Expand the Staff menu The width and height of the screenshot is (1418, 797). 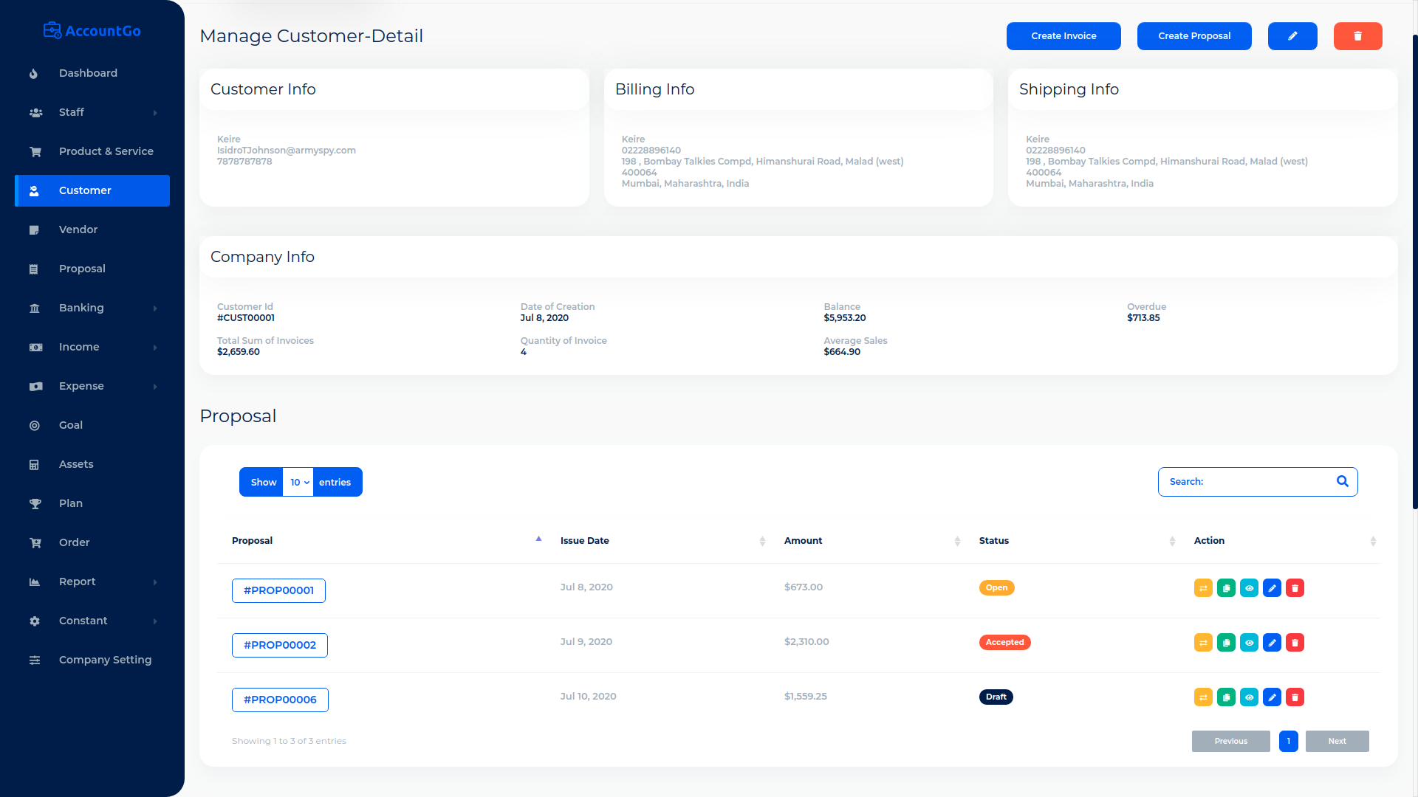click(x=72, y=112)
